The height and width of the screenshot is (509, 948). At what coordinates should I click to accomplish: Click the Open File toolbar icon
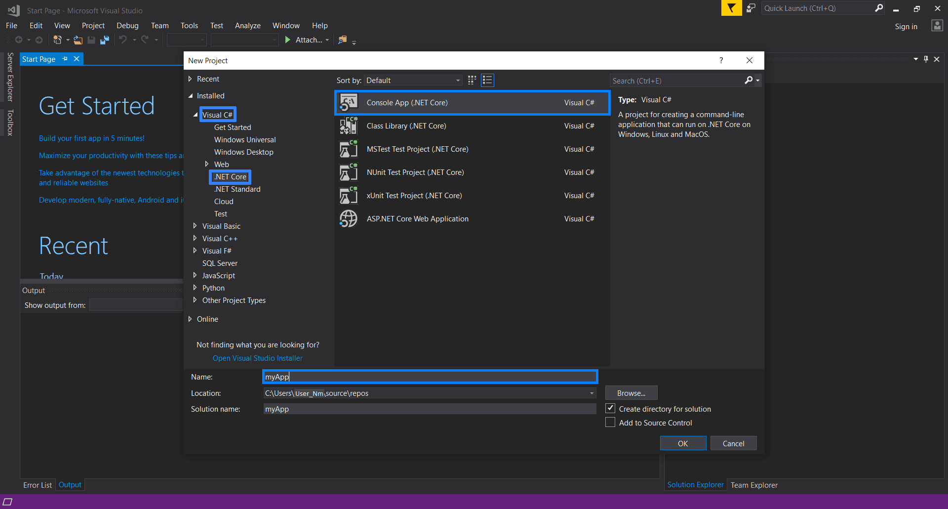pos(78,40)
